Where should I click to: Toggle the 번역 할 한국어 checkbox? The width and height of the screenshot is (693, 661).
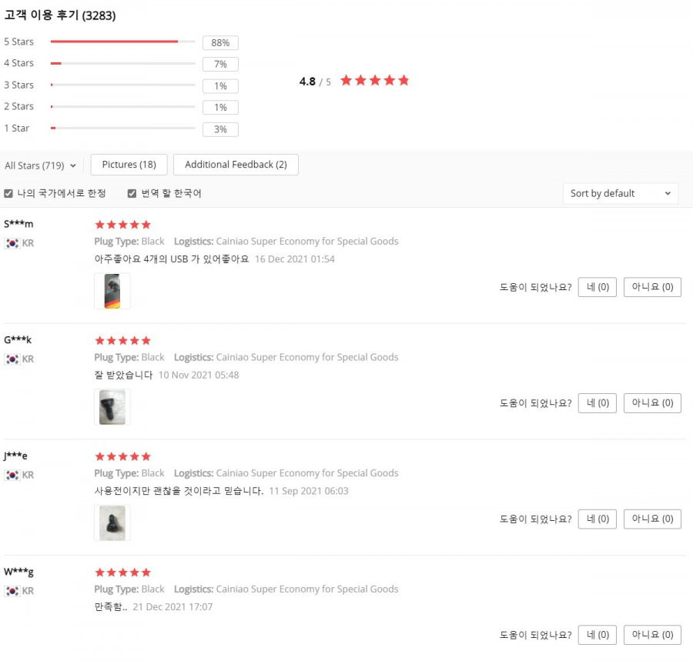132,193
